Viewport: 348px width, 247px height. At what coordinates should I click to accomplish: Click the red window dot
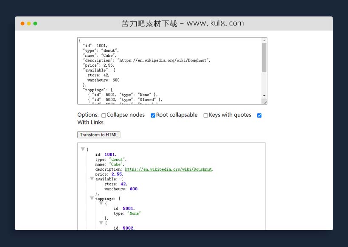pos(22,23)
